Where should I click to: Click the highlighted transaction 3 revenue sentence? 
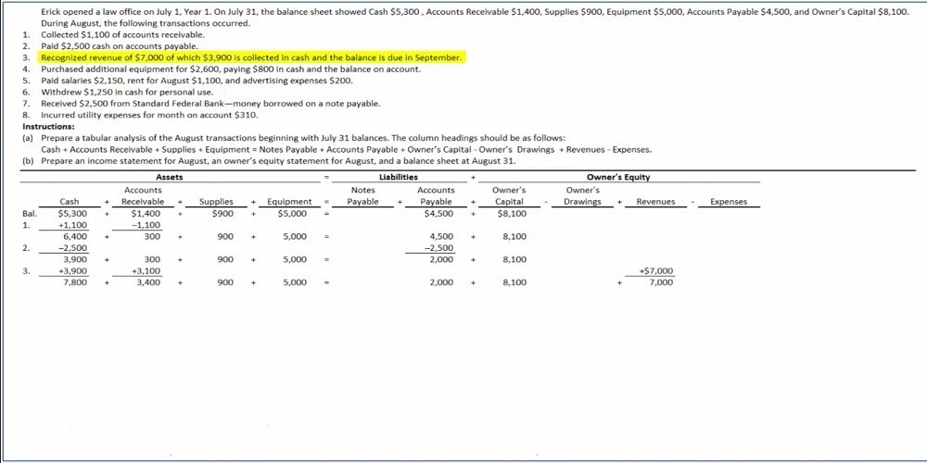250,57
